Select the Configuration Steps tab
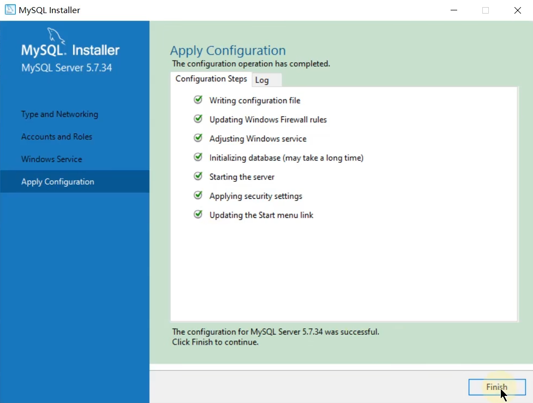The height and width of the screenshot is (403, 533). click(x=211, y=79)
